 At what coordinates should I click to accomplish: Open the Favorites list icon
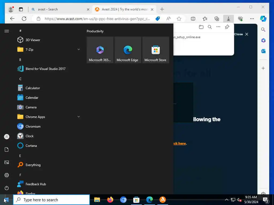click(x=205, y=19)
